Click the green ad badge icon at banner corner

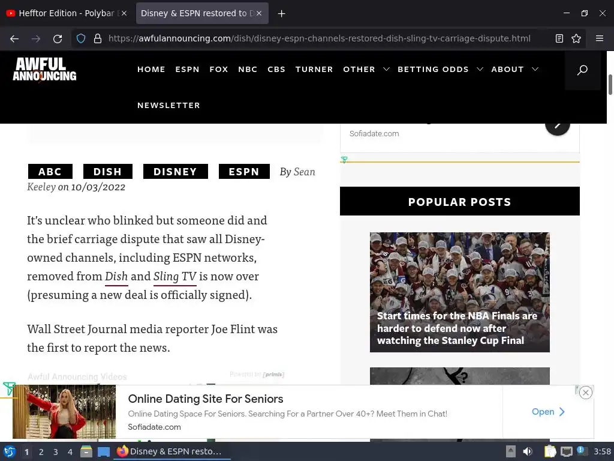[8, 388]
